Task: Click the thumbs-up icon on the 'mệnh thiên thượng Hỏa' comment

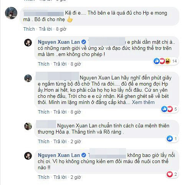Action: pyautogui.click(x=170, y=139)
